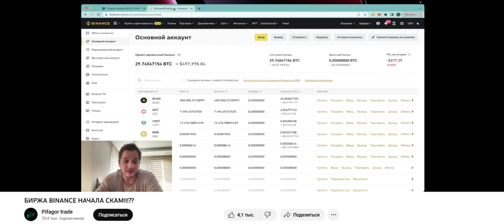The height and width of the screenshot is (224, 504).
Task: Click the Binance logo in the header
Action: (x=96, y=23)
